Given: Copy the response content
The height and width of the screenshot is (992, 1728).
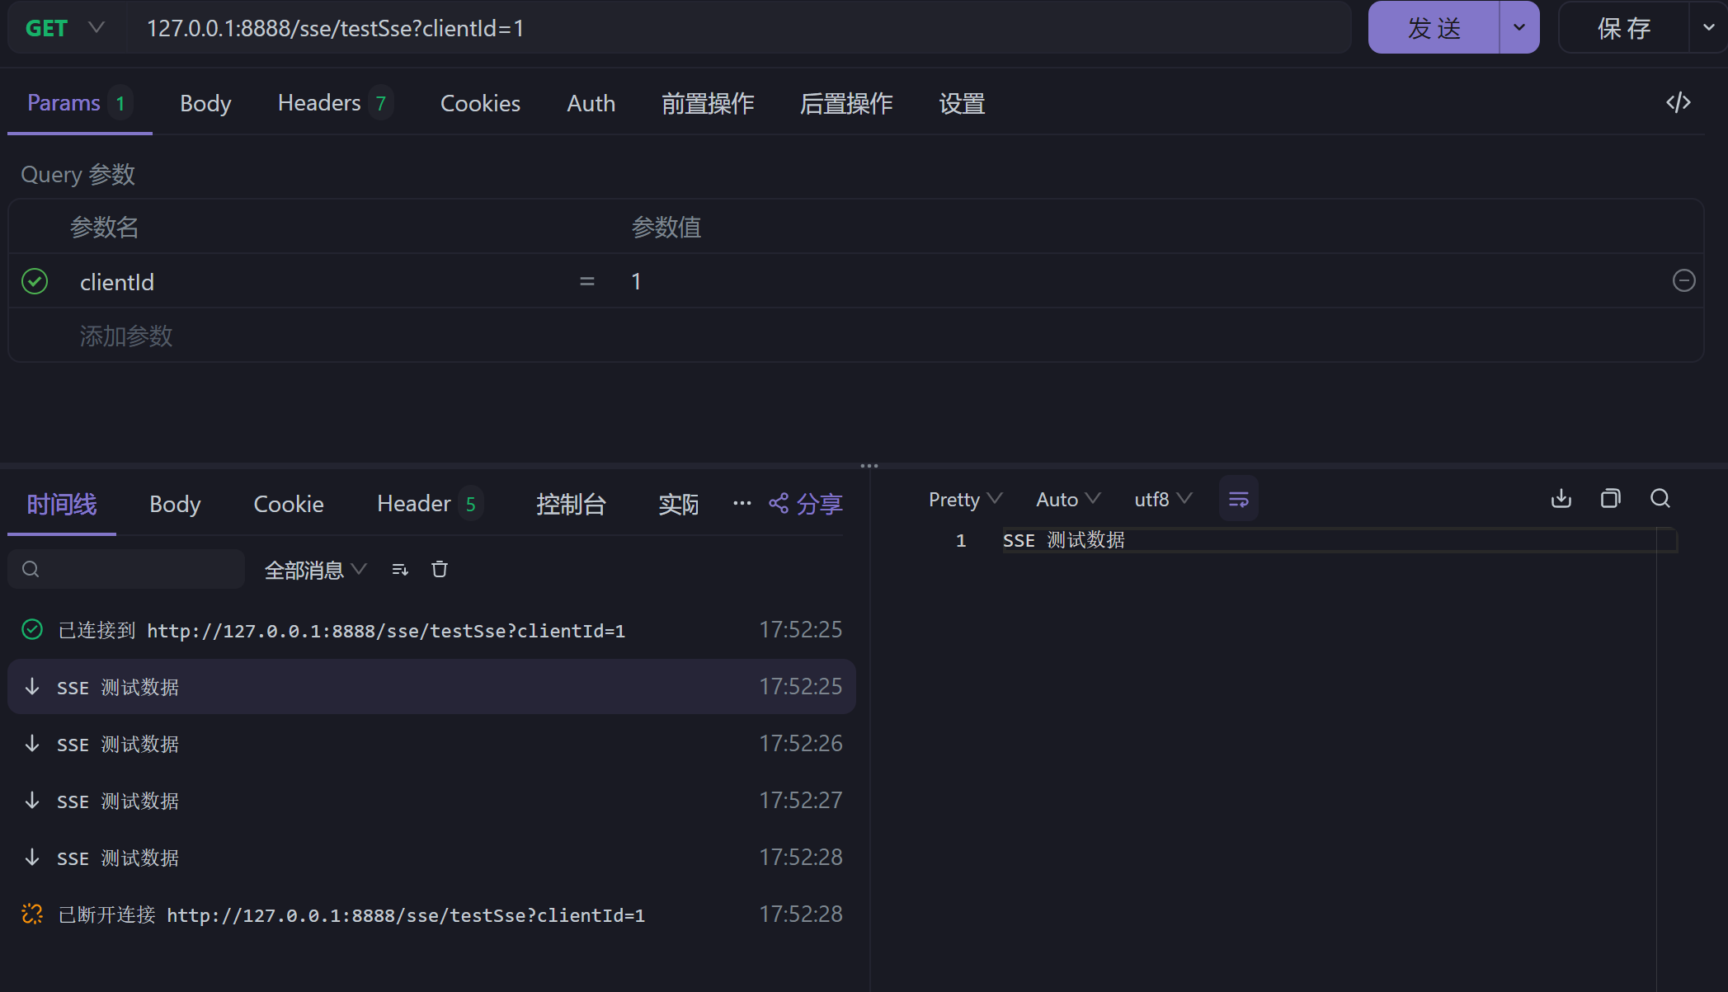Looking at the screenshot, I should (x=1610, y=499).
